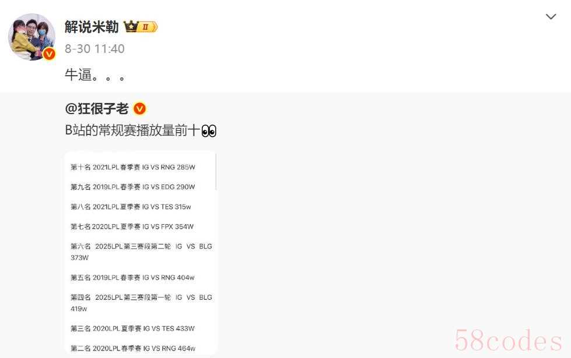571x358 pixels.
Task: Open the 解说米勒 username link
Action: pyautogui.click(x=92, y=27)
